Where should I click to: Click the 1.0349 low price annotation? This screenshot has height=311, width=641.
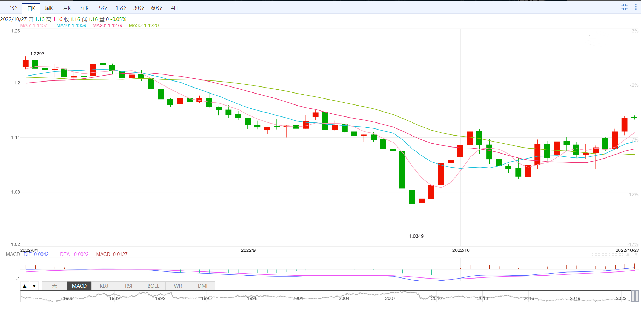[x=416, y=236]
